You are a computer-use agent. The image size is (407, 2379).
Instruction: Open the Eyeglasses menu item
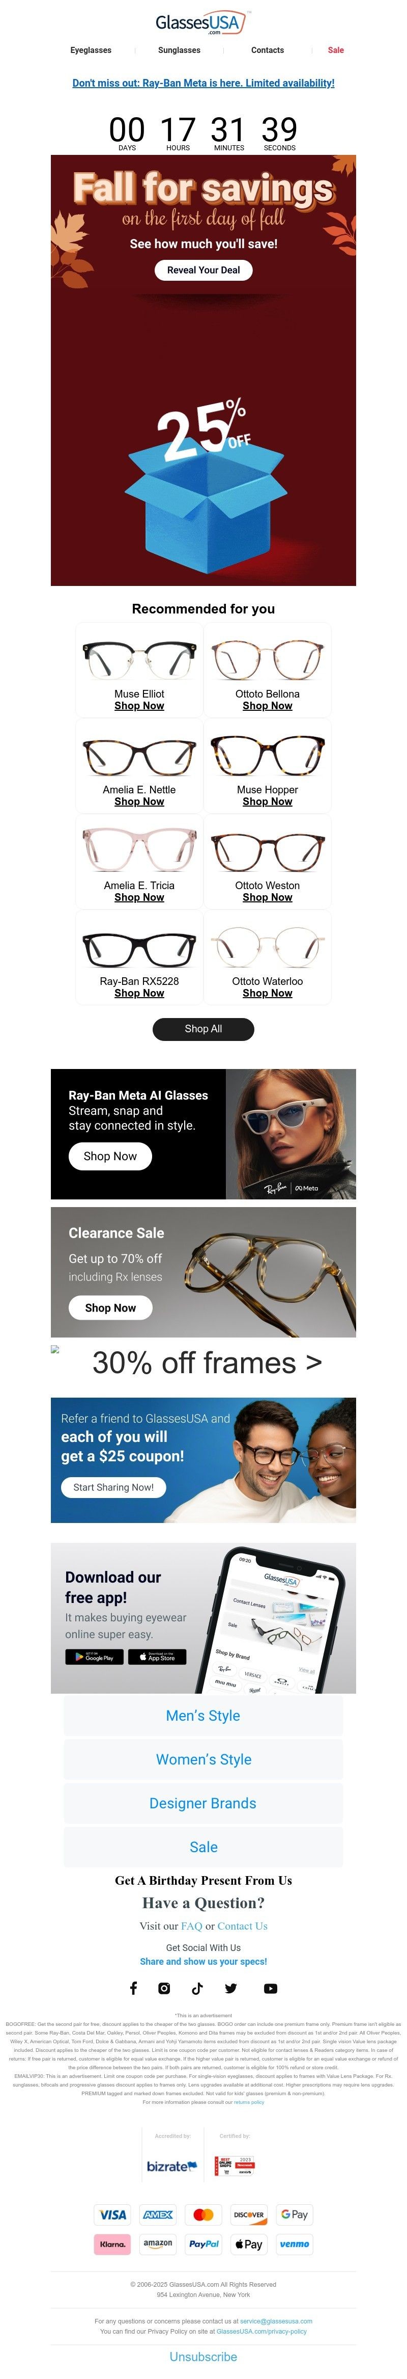tap(92, 50)
